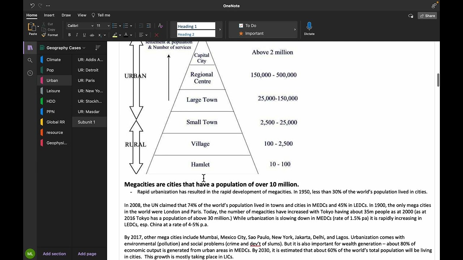Click the Redo arrow icon
The width and height of the screenshot is (463, 260).
(40, 6)
